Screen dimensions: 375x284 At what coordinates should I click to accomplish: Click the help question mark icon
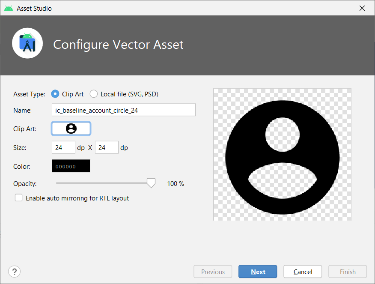pos(15,272)
